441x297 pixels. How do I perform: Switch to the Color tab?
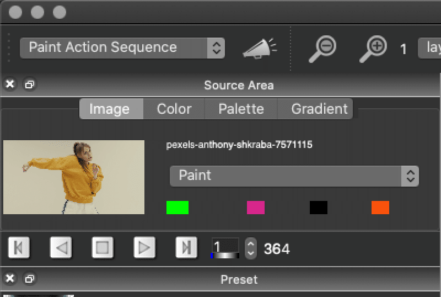pos(174,109)
